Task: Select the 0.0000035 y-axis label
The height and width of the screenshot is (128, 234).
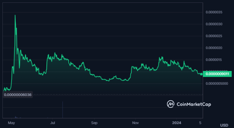Action: pyautogui.click(x=214, y=12)
